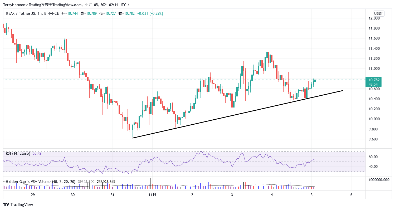Click the 11.400 price axis label
The height and width of the screenshot is (210, 395).
pyautogui.click(x=374, y=49)
